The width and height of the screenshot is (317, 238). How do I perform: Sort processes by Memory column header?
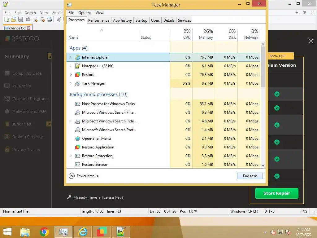pos(204,34)
